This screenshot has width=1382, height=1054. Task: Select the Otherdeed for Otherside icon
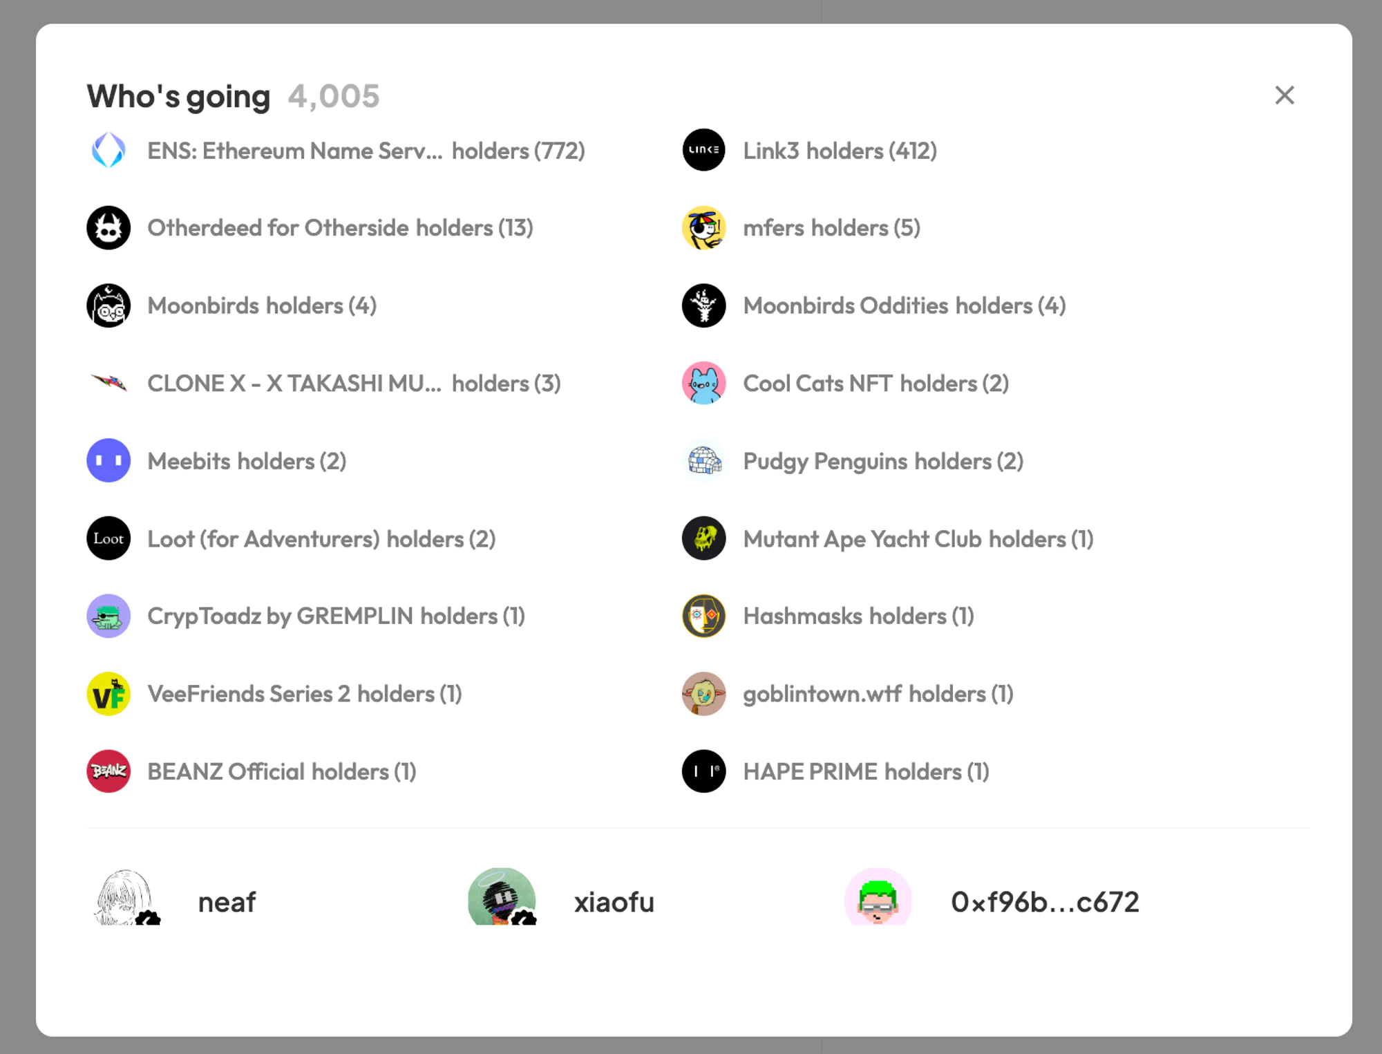(x=108, y=228)
